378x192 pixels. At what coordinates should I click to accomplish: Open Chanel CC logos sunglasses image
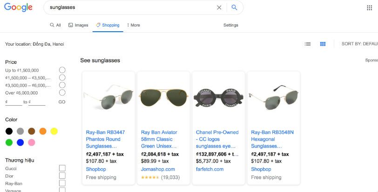pyautogui.click(x=218, y=98)
